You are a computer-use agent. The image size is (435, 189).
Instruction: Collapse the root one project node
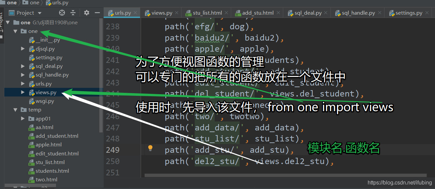(8, 23)
